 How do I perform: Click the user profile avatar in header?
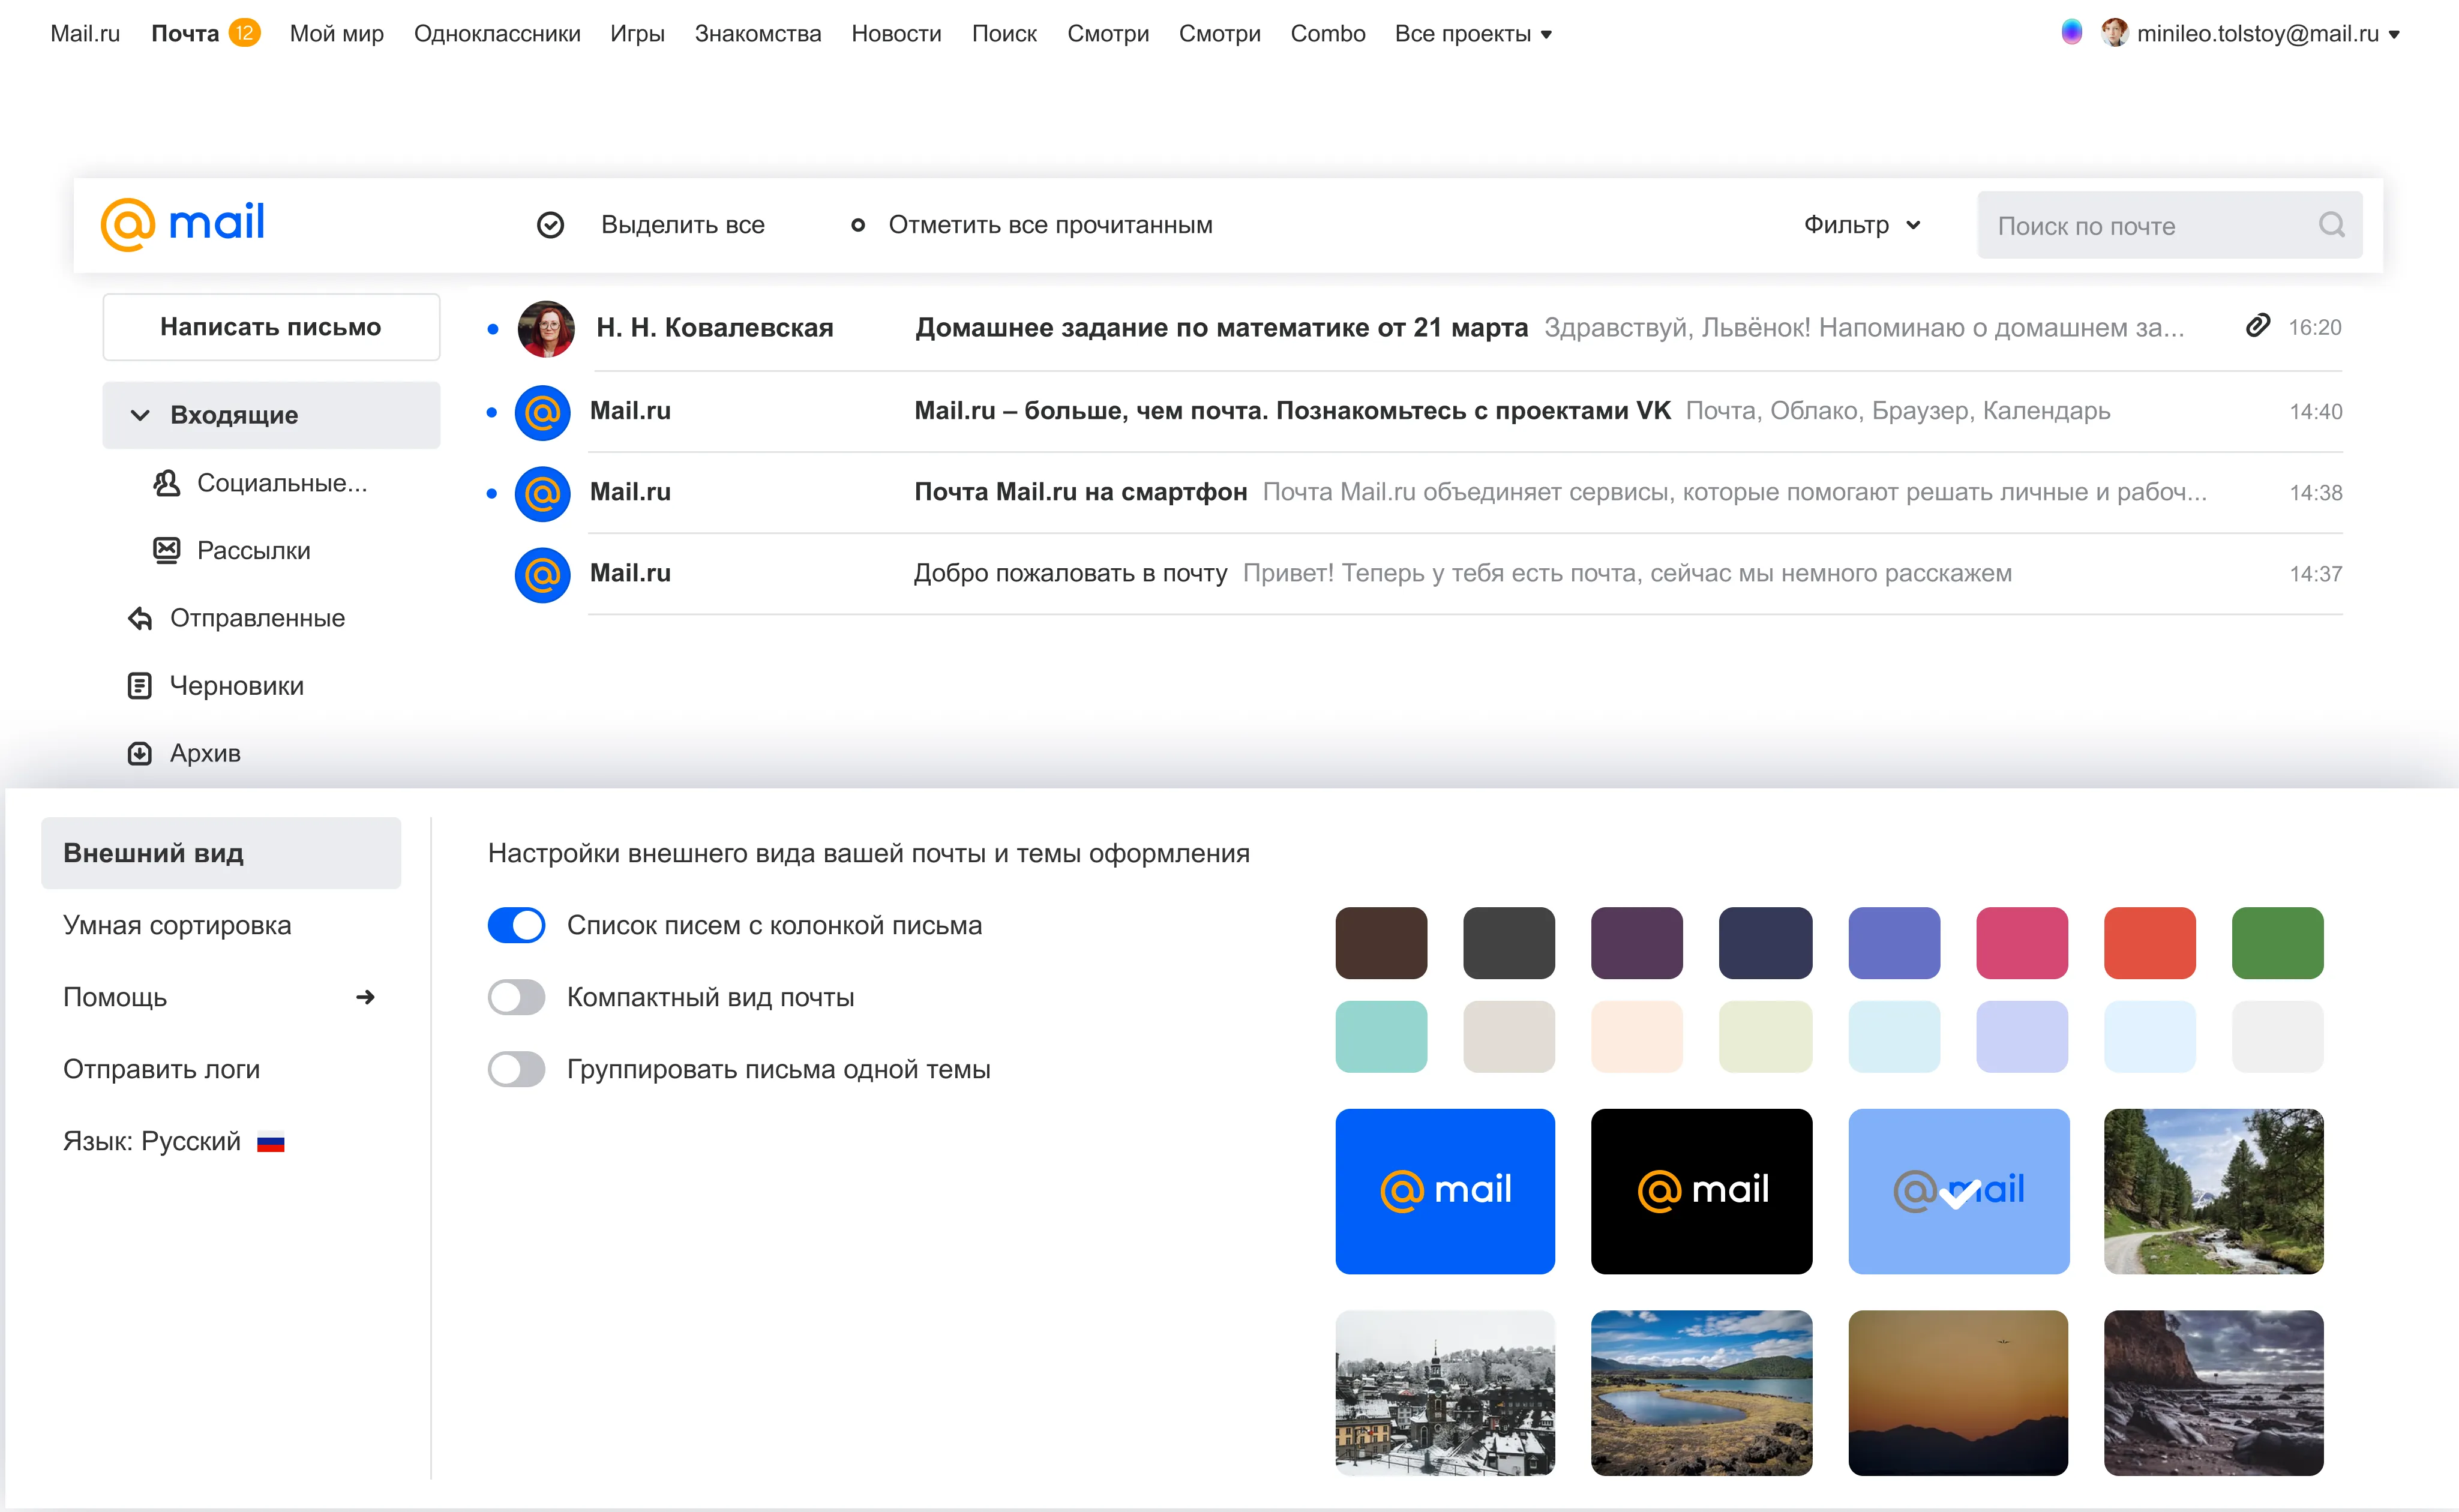(2114, 32)
